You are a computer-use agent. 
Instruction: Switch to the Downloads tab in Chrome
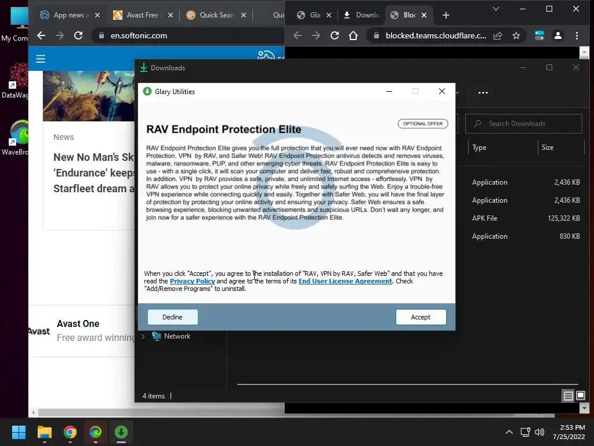(361, 15)
